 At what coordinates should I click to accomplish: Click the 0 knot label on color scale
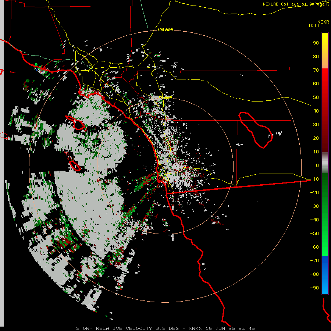coord(317,165)
